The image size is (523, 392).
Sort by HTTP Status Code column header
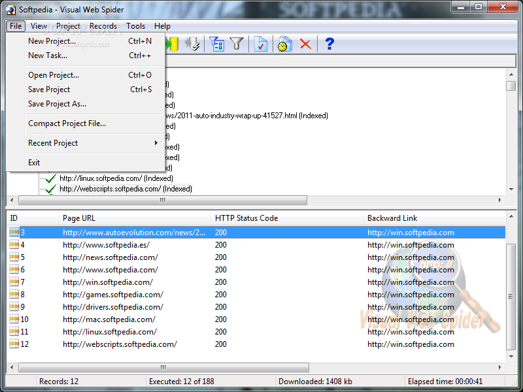click(287, 218)
